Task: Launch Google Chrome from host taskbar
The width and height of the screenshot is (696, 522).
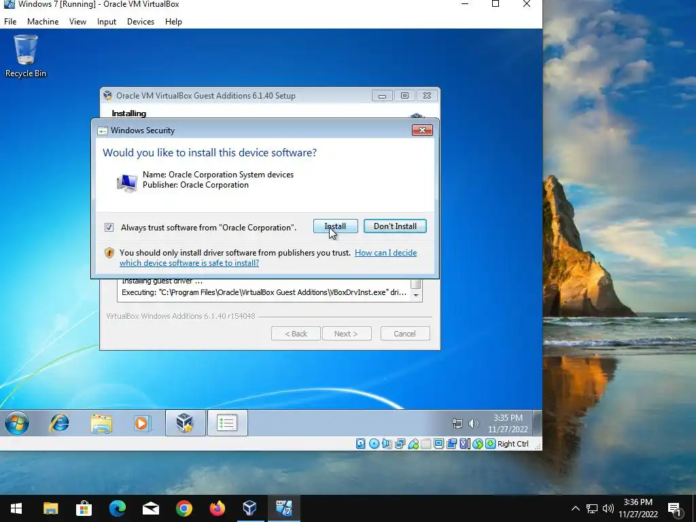Action: [184, 508]
